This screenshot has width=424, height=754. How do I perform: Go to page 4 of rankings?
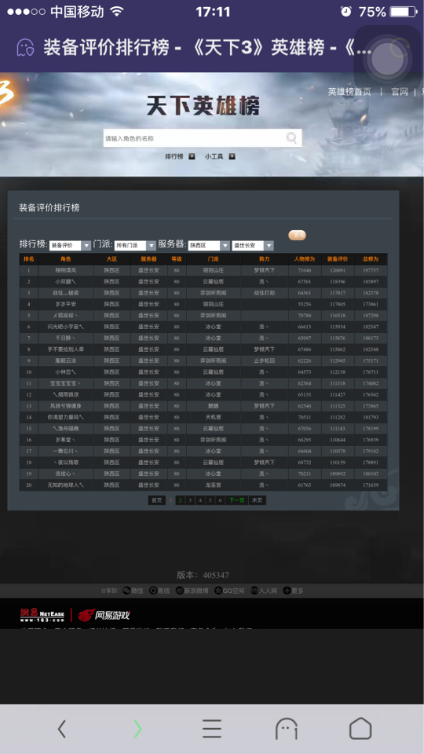click(200, 500)
